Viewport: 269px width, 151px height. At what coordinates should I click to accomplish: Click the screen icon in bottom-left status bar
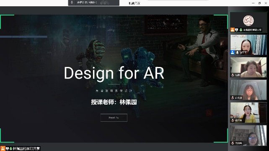[x=8, y=148]
